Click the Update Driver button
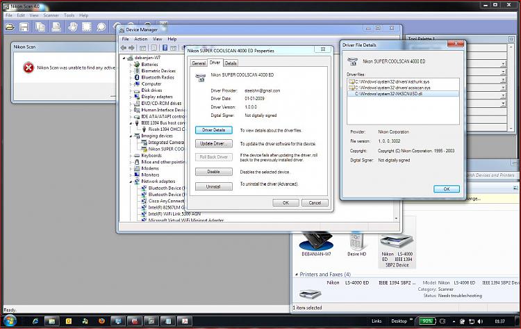The height and width of the screenshot is (329, 521). point(214,144)
